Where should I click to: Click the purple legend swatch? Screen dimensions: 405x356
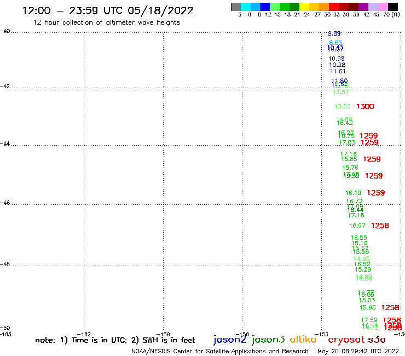pyautogui.click(x=363, y=7)
